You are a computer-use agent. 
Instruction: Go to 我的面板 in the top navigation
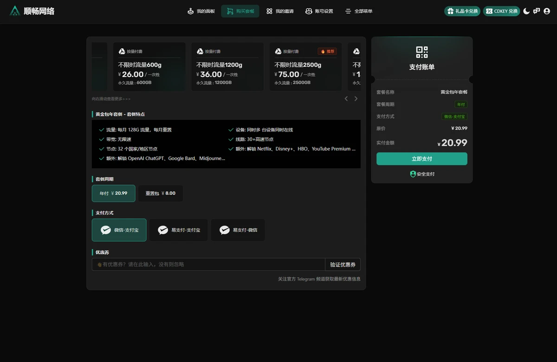coord(201,11)
